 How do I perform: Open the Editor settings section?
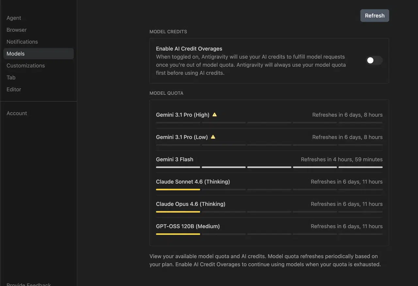14,90
